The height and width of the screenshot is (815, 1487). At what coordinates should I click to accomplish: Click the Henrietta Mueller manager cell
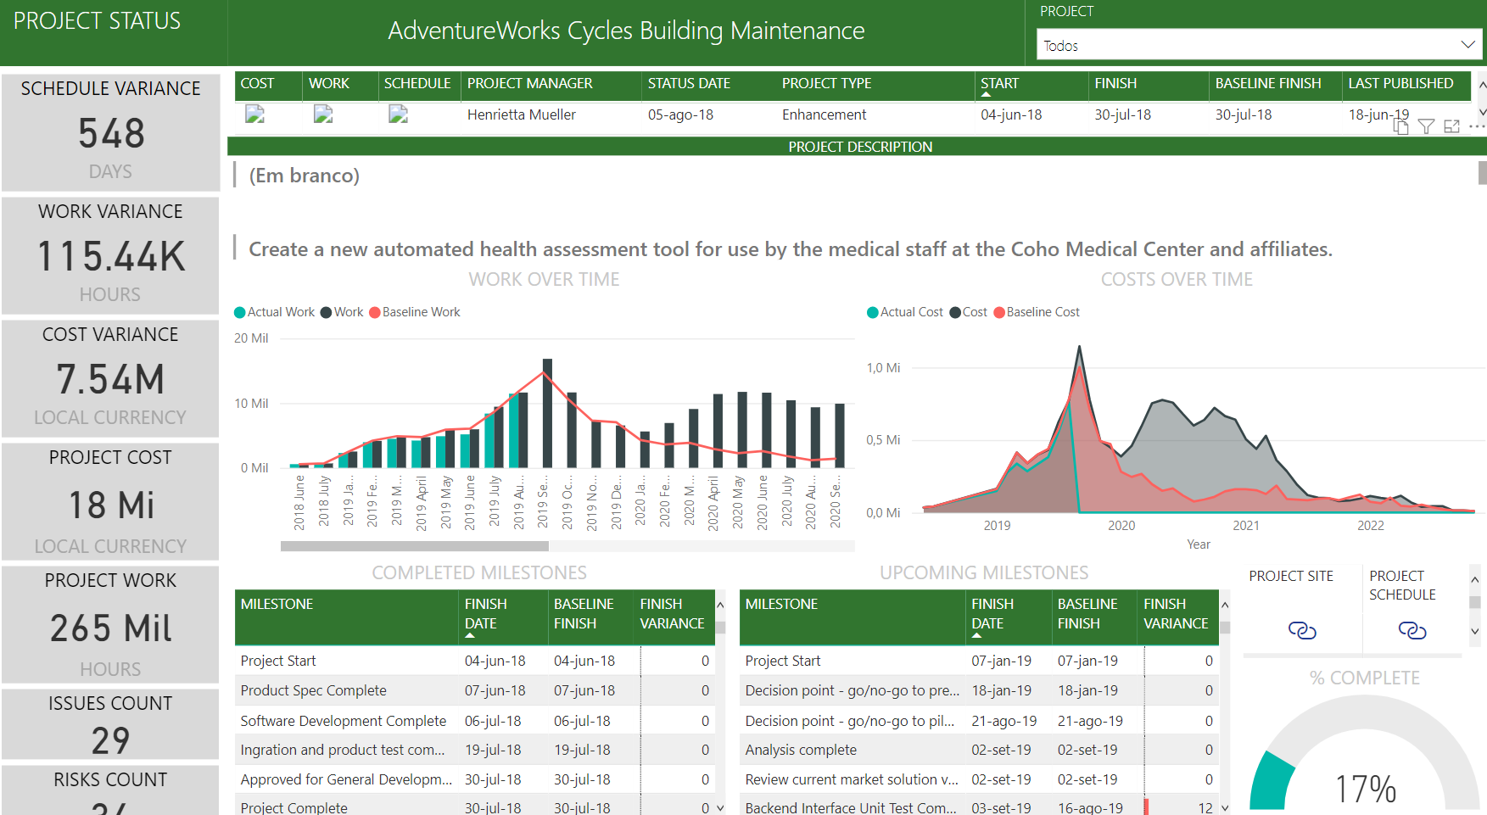tap(521, 114)
